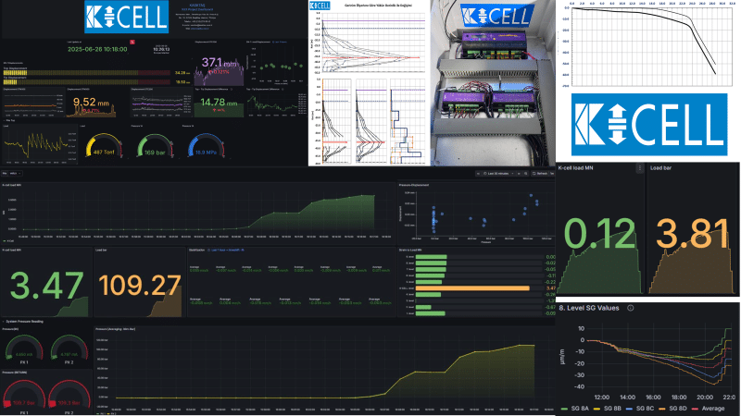
Task: Click the Refresh dashboard button
Action: [539, 174]
